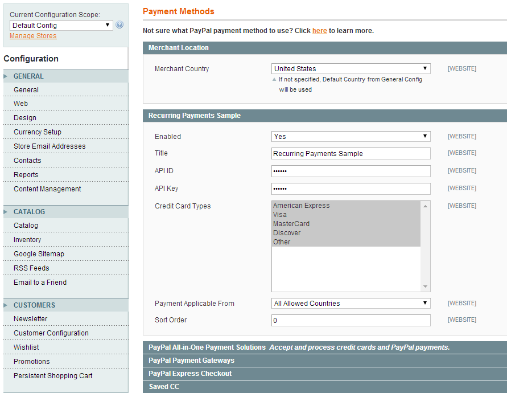Collapse Recurring Payments Sample section header
The height and width of the screenshot is (393, 507).
point(325,116)
